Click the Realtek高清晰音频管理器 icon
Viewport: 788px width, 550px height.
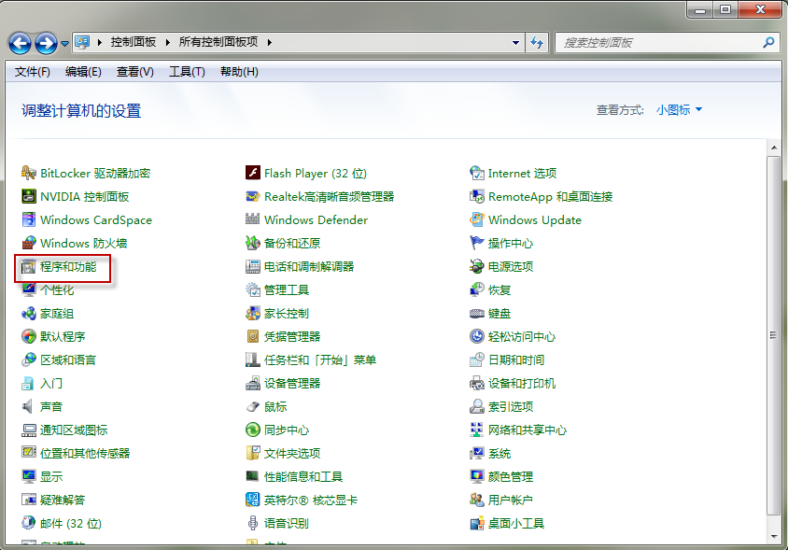(x=253, y=196)
